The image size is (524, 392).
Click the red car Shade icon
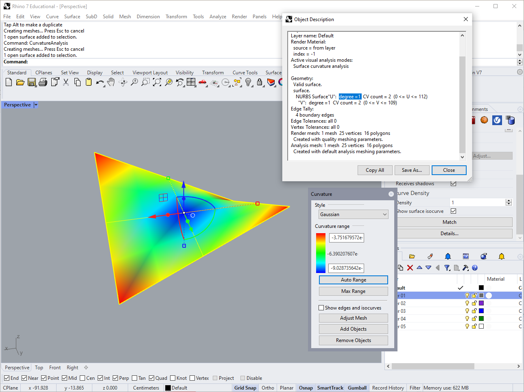pos(203,82)
